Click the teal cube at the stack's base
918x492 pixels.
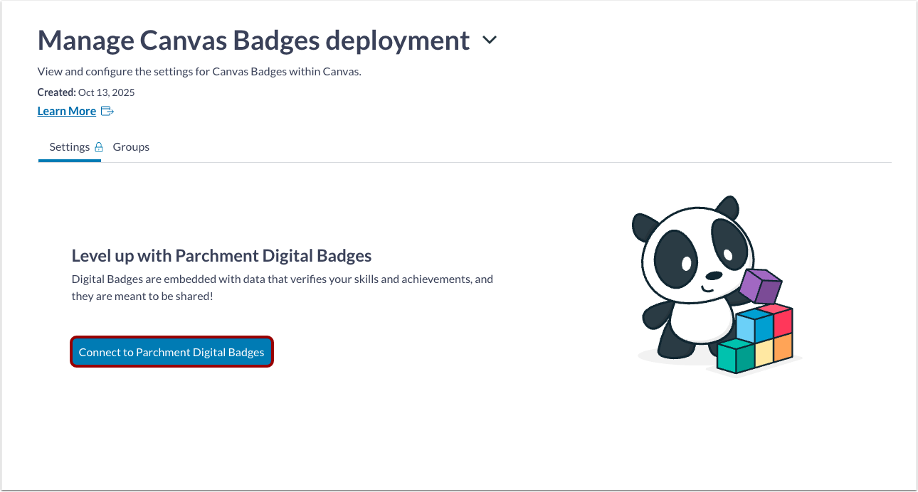[733, 355]
